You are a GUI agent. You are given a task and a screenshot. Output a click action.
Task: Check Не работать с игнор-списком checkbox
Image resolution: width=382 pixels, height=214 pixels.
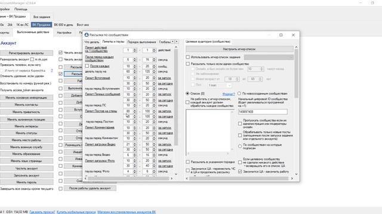(187, 102)
